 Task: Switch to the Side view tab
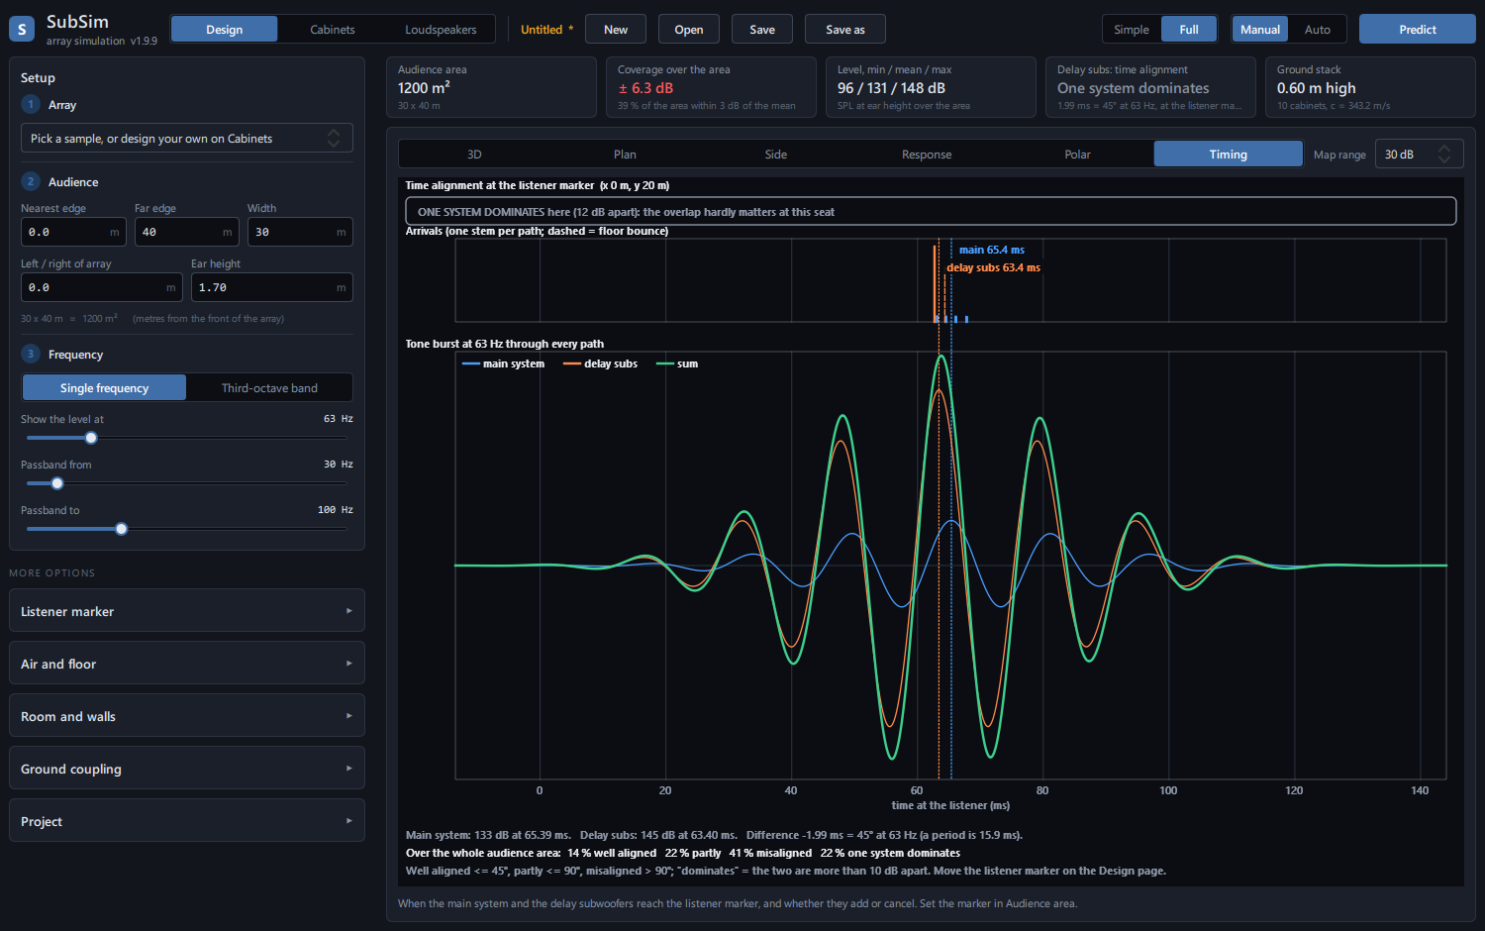[776, 155]
